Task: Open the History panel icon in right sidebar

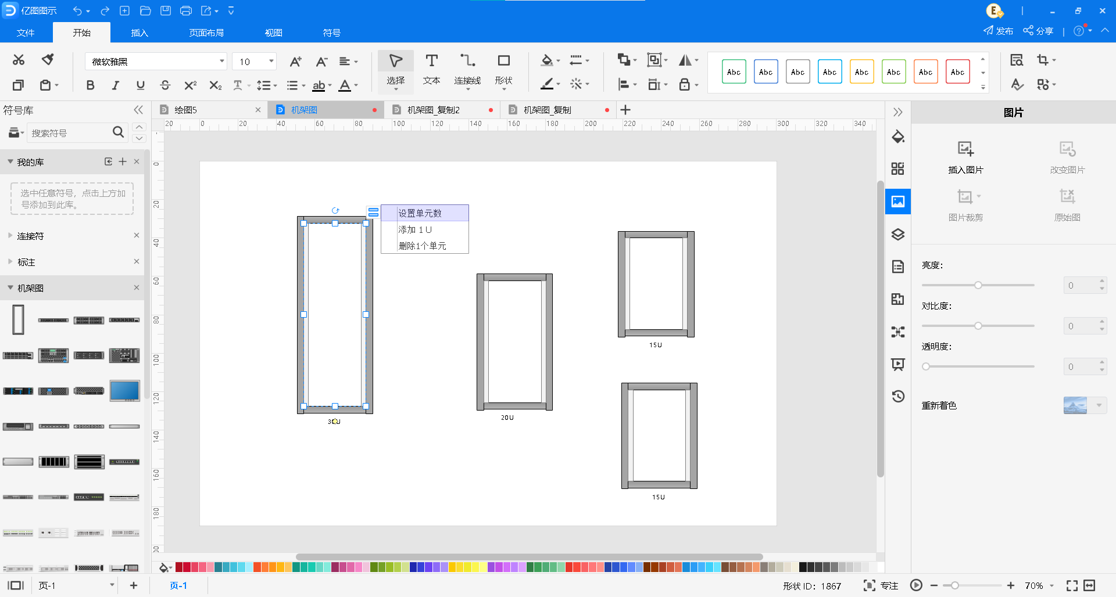Action: click(898, 396)
